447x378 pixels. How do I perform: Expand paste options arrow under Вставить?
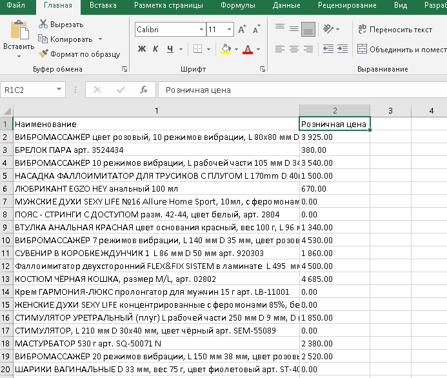(19, 56)
